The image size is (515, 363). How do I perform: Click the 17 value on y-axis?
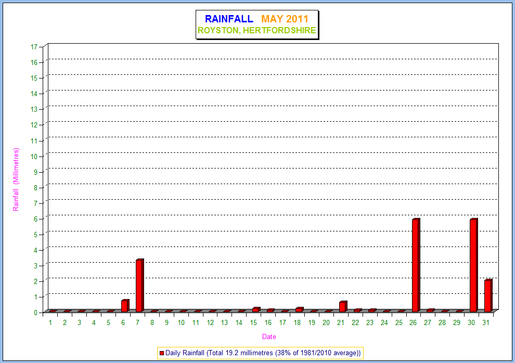34,47
